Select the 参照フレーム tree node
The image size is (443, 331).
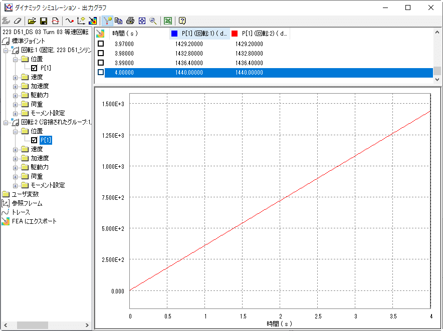point(27,203)
